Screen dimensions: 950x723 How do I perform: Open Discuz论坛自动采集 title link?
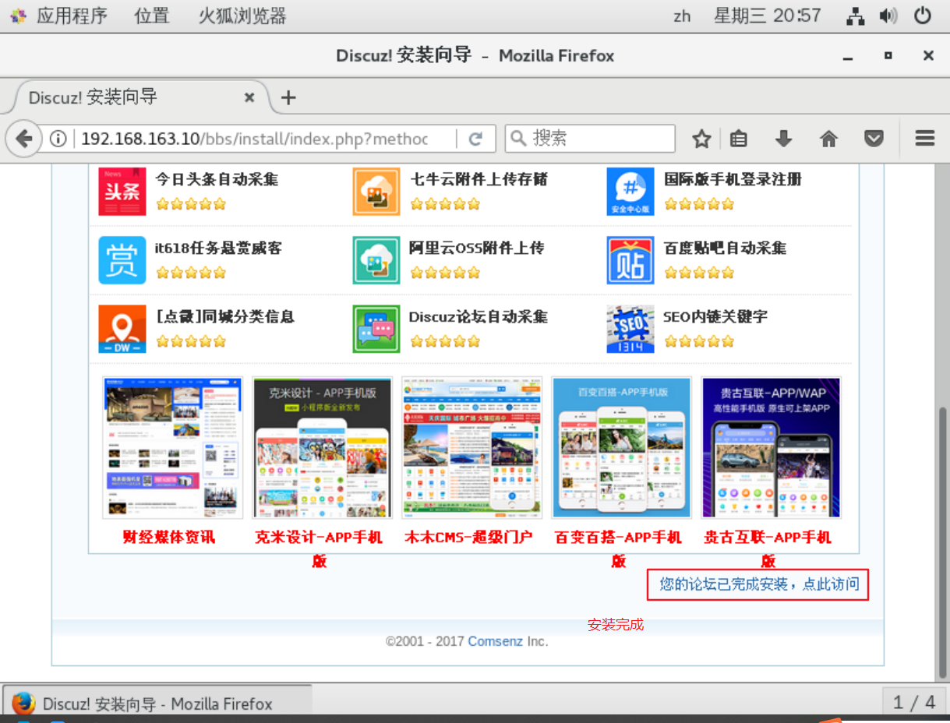click(479, 316)
